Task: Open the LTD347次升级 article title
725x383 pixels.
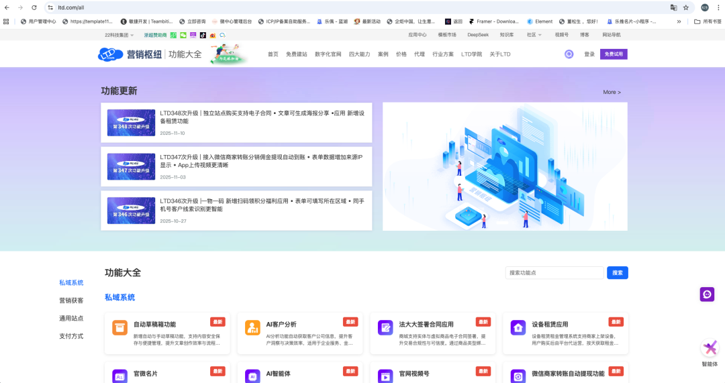Action: pyautogui.click(x=261, y=161)
